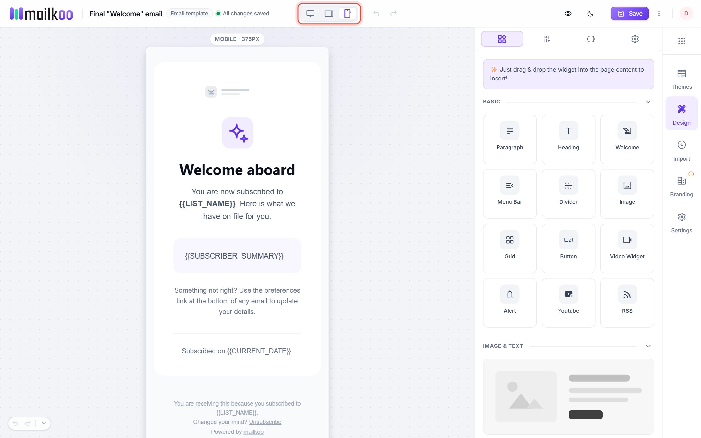Select the Menu Bar widget
Image resolution: width=701 pixels, height=438 pixels.
click(x=510, y=193)
